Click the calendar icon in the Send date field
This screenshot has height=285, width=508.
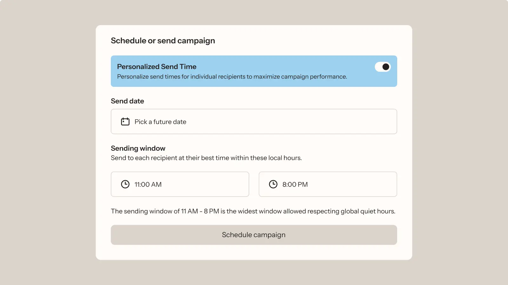tap(125, 121)
